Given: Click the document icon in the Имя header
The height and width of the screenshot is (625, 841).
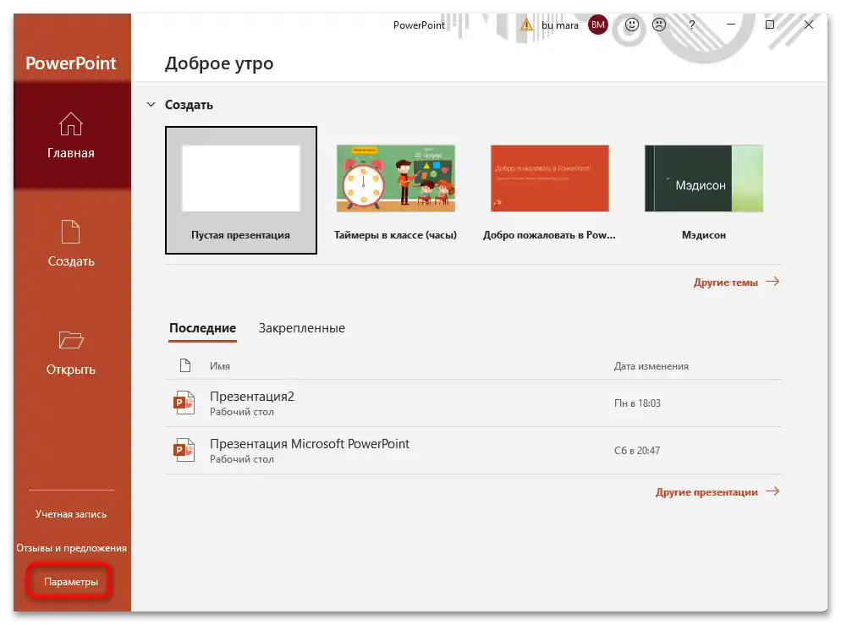Looking at the screenshot, I should 185,365.
